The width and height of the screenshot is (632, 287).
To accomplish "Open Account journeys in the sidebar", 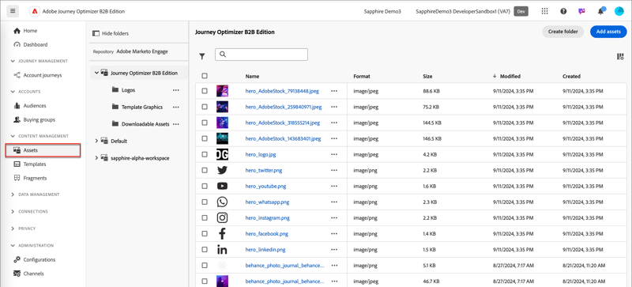I will [x=43, y=75].
